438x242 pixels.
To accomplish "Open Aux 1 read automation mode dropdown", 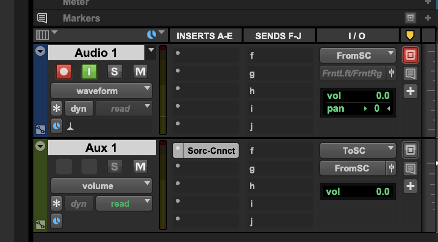I will [124, 204].
